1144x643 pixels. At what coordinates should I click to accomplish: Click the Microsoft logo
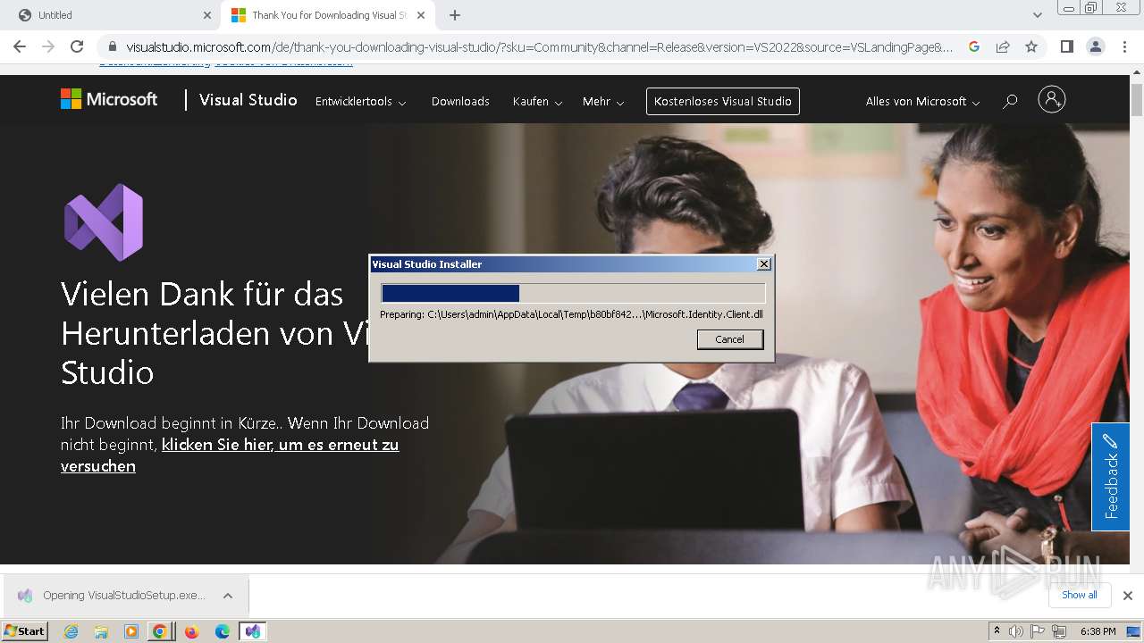[x=109, y=99]
